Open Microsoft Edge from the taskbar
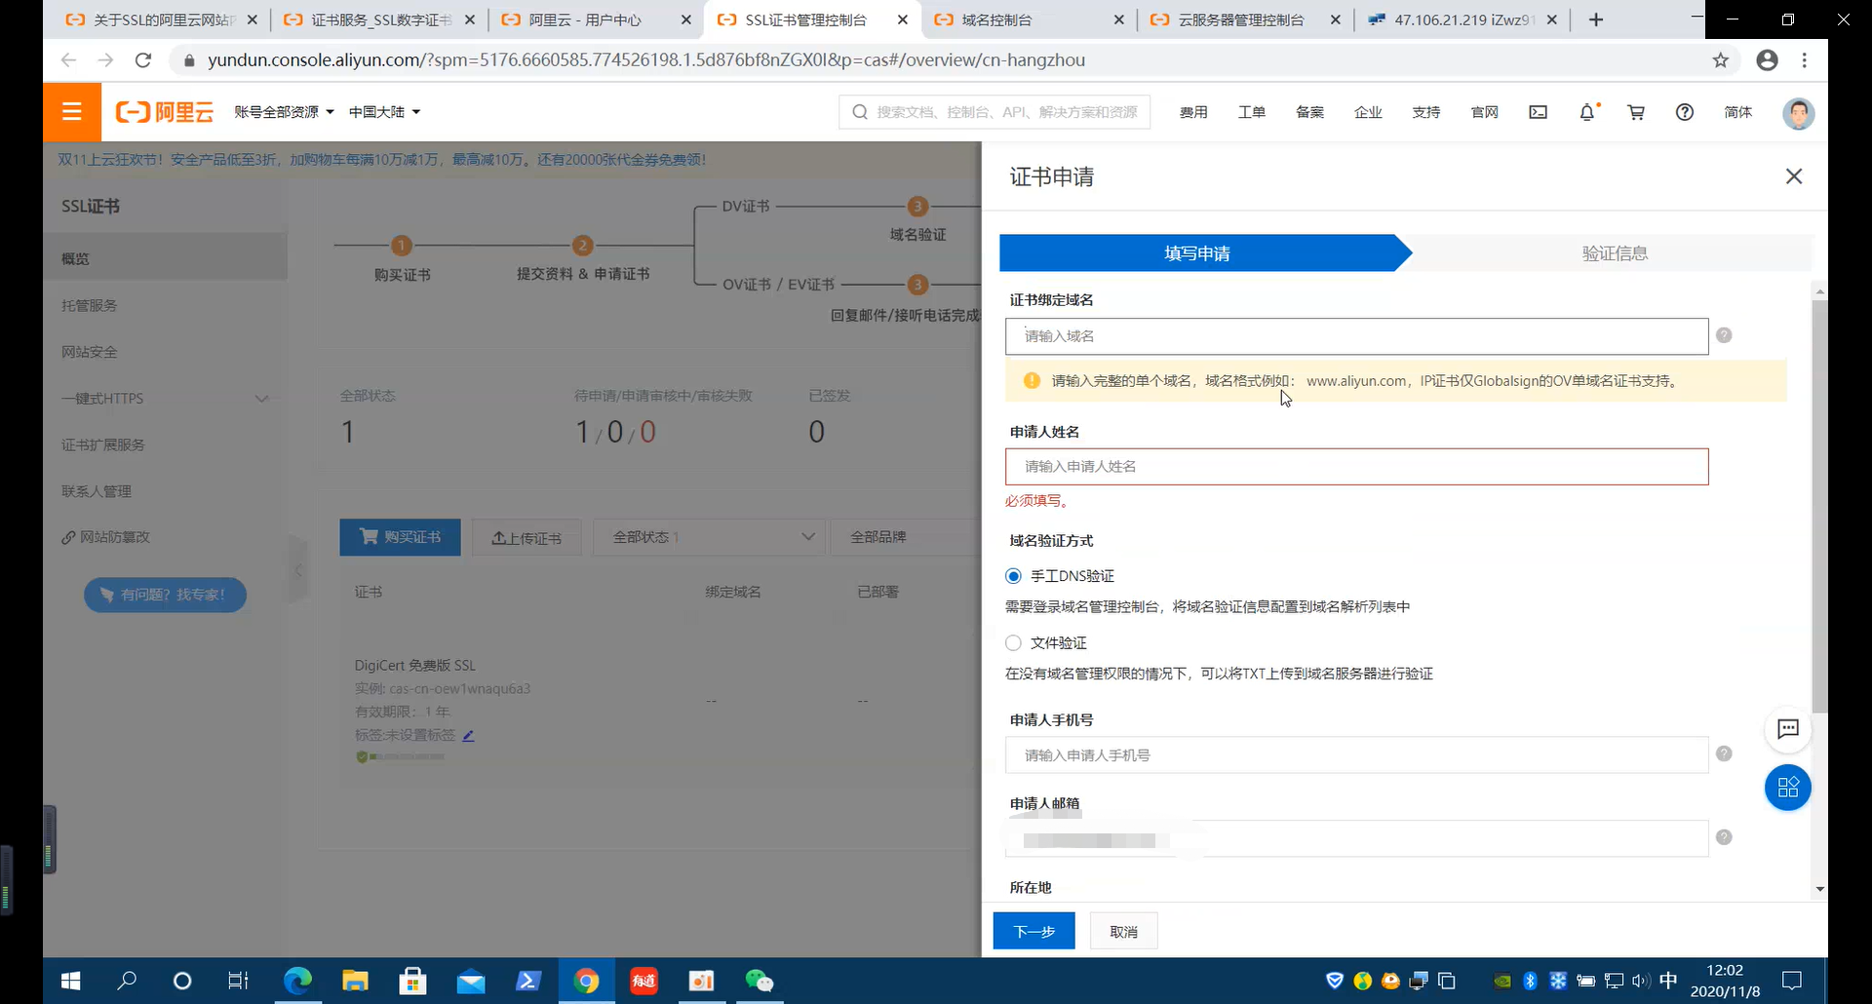The width and height of the screenshot is (1872, 1004). pos(297,981)
